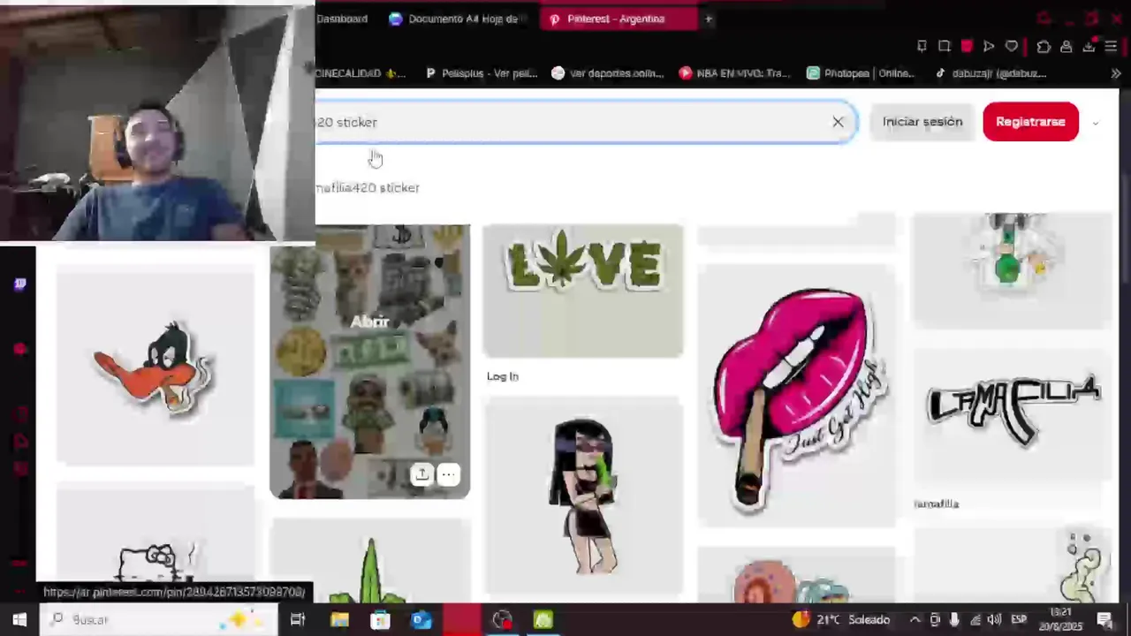
Task: Click the Windows Buscar search box
Action: [x=159, y=619]
